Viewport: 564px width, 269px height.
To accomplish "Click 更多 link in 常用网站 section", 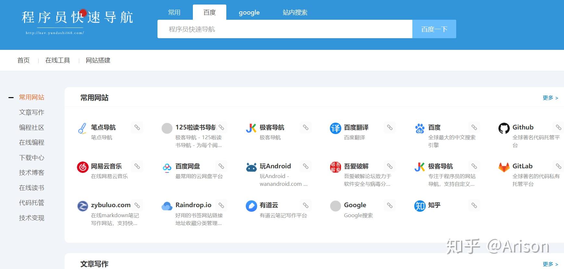I will 550,98.
